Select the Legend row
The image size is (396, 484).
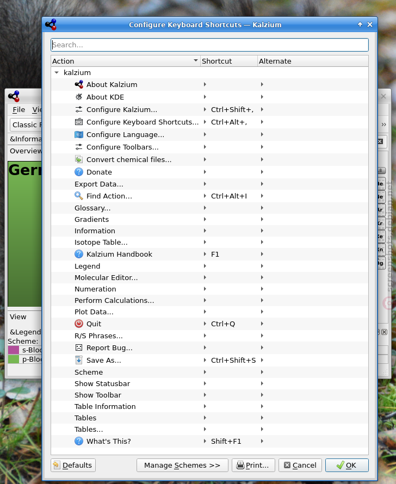[x=209, y=266]
